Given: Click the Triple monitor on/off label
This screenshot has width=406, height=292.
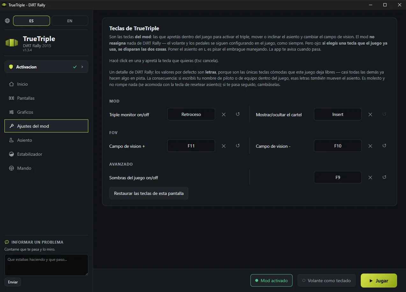Looking at the screenshot, I should pyautogui.click(x=129, y=115).
